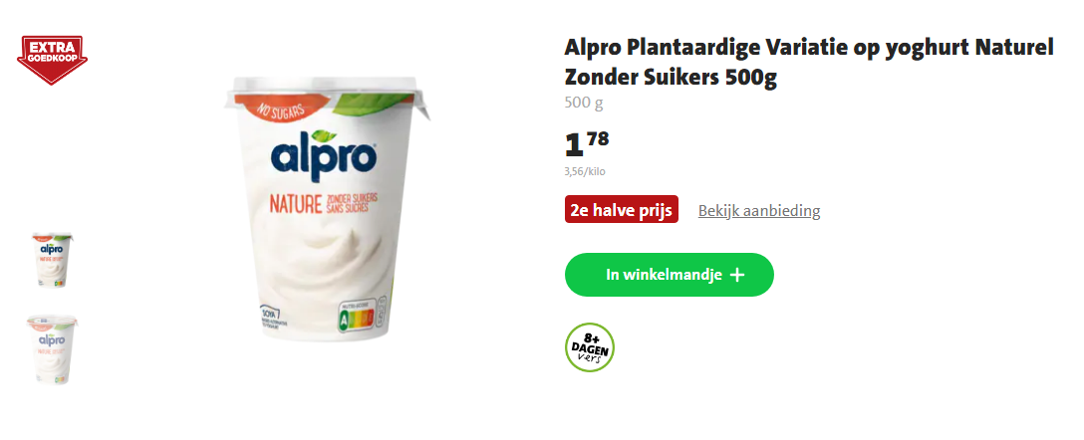This screenshot has width=1084, height=440.
Task: Click the 1.78 price
Action: (x=587, y=143)
